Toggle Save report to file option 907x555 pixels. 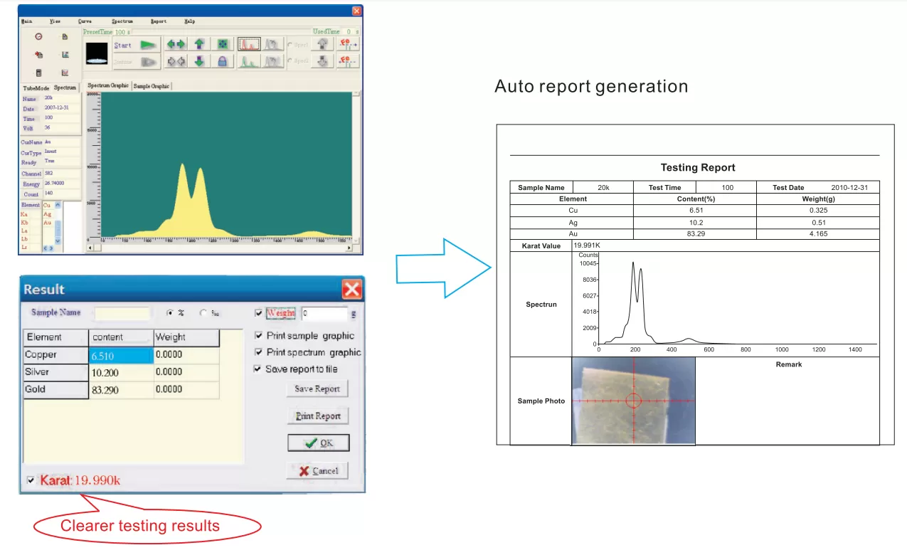point(259,369)
